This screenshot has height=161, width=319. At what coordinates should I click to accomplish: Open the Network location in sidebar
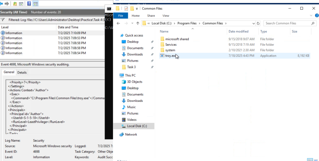(131, 135)
